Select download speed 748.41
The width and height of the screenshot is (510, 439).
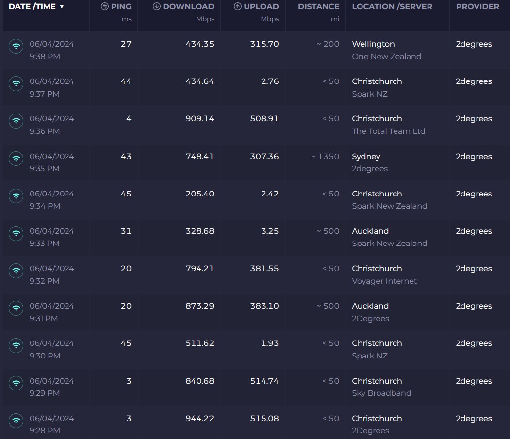[x=200, y=156]
